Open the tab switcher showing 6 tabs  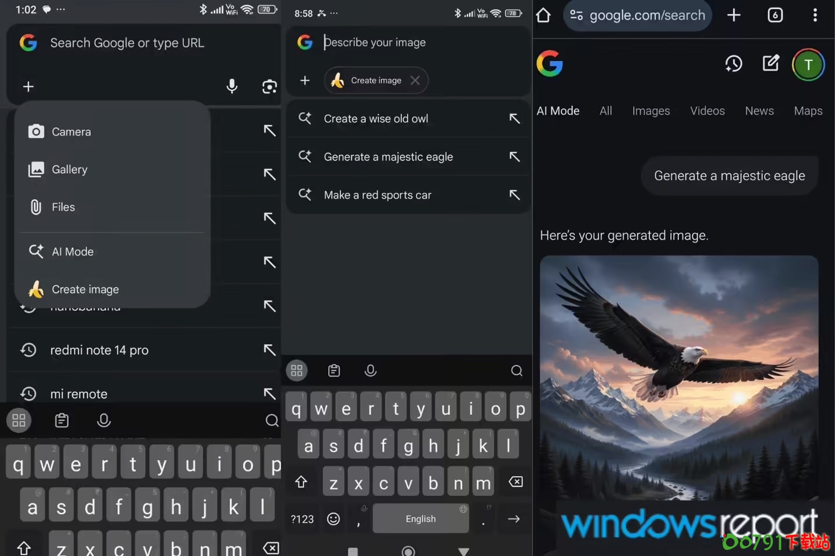[775, 15]
